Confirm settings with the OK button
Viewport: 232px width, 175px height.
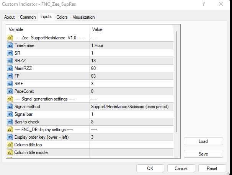point(150,168)
